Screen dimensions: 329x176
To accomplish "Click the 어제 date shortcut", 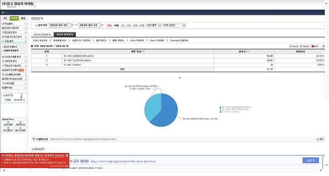I will (116, 26).
